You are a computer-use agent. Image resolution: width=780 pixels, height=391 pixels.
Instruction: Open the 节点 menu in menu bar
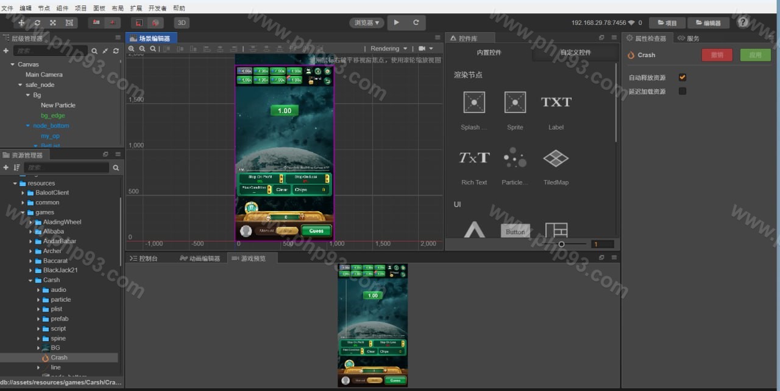tap(44, 9)
